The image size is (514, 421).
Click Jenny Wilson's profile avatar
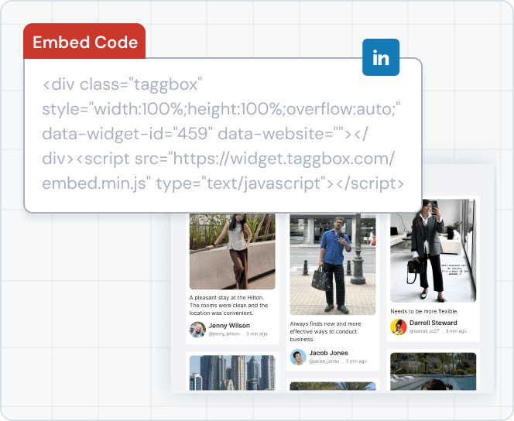coord(197,329)
